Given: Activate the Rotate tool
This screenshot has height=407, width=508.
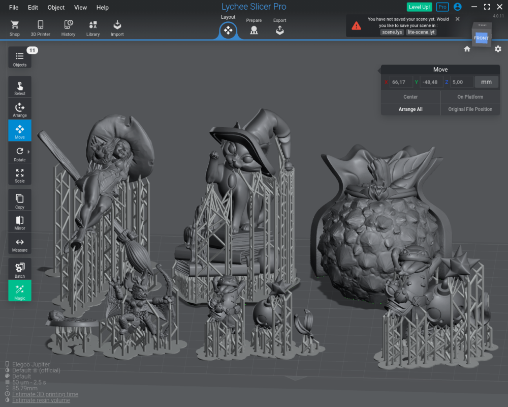Looking at the screenshot, I should point(20,153).
